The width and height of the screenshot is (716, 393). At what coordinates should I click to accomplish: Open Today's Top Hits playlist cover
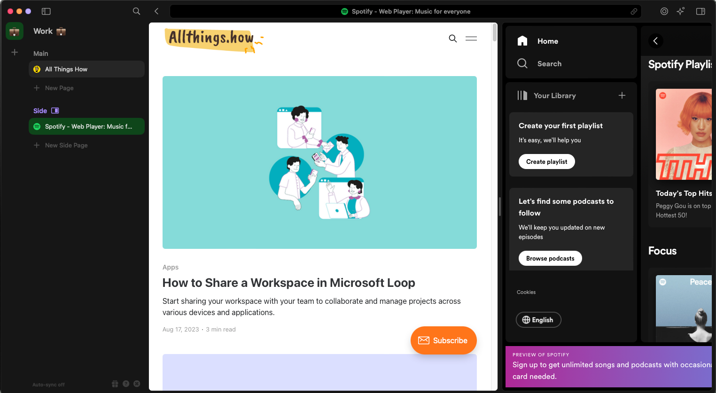pos(684,134)
